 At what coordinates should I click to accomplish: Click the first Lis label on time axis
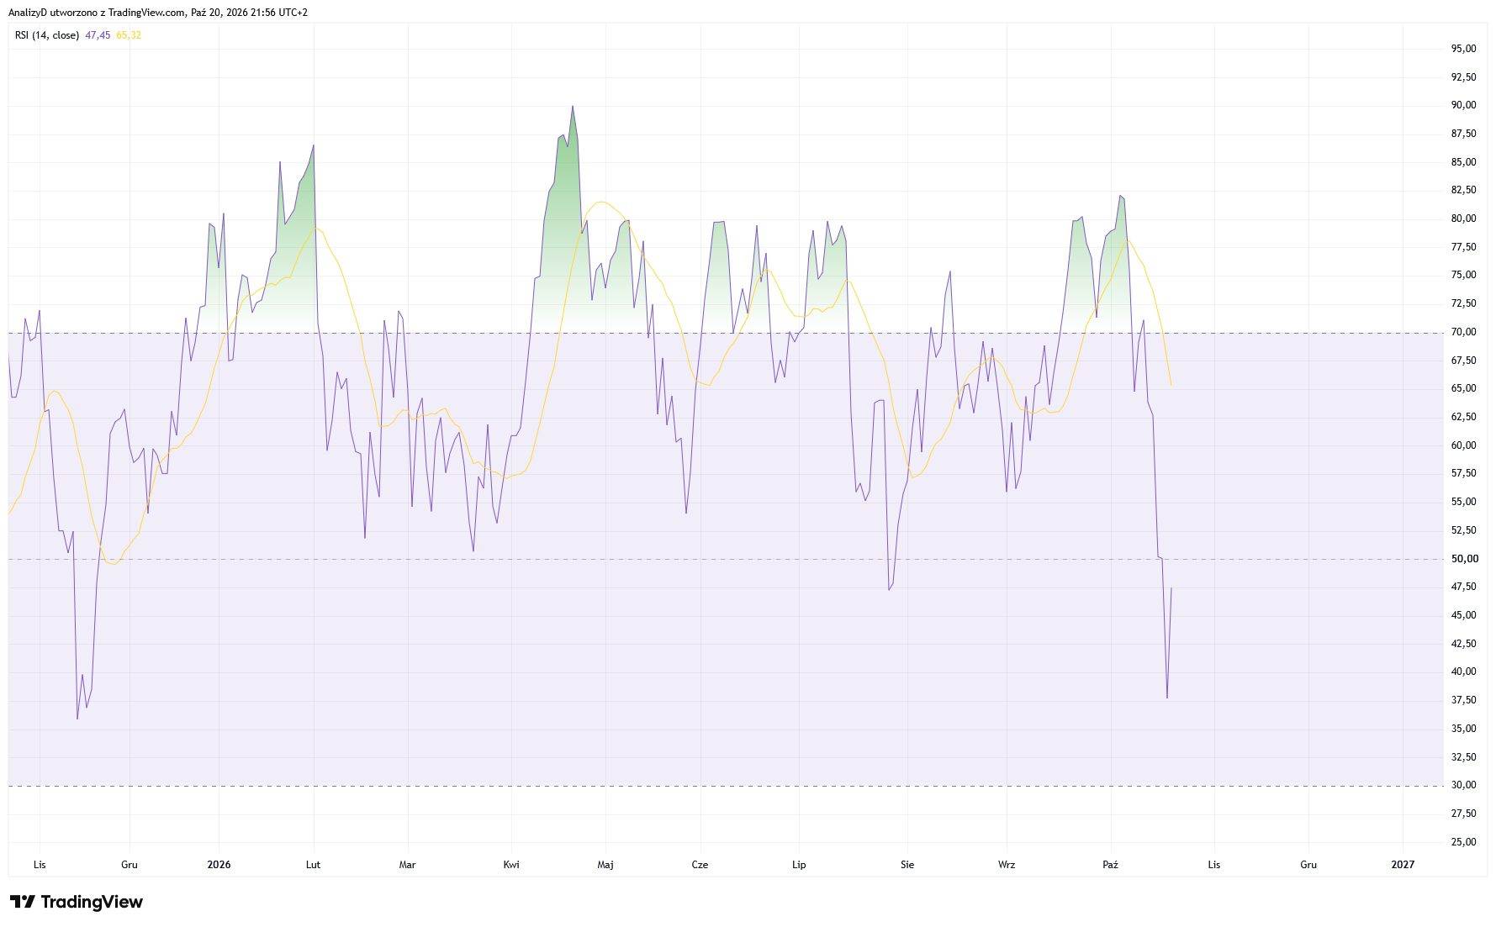tap(40, 865)
